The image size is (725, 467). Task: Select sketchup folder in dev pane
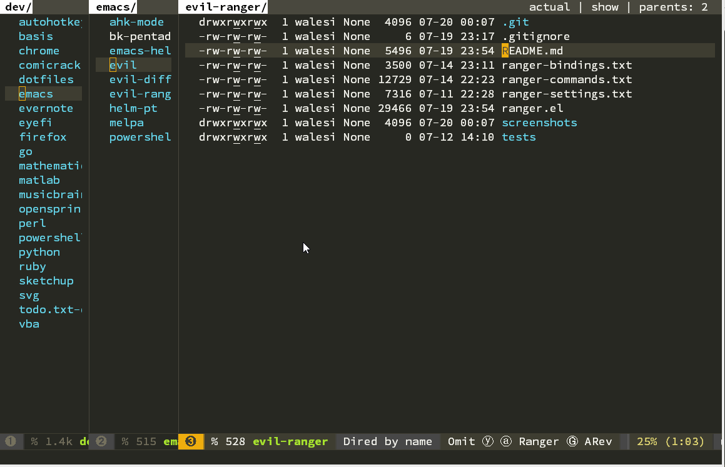pyautogui.click(x=46, y=281)
